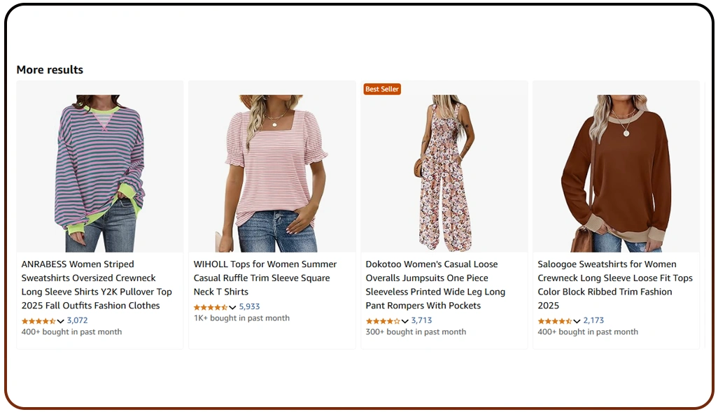718x412 pixels.
Task: Click the star rating for WIHOLL top
Action: coord(211,307)
